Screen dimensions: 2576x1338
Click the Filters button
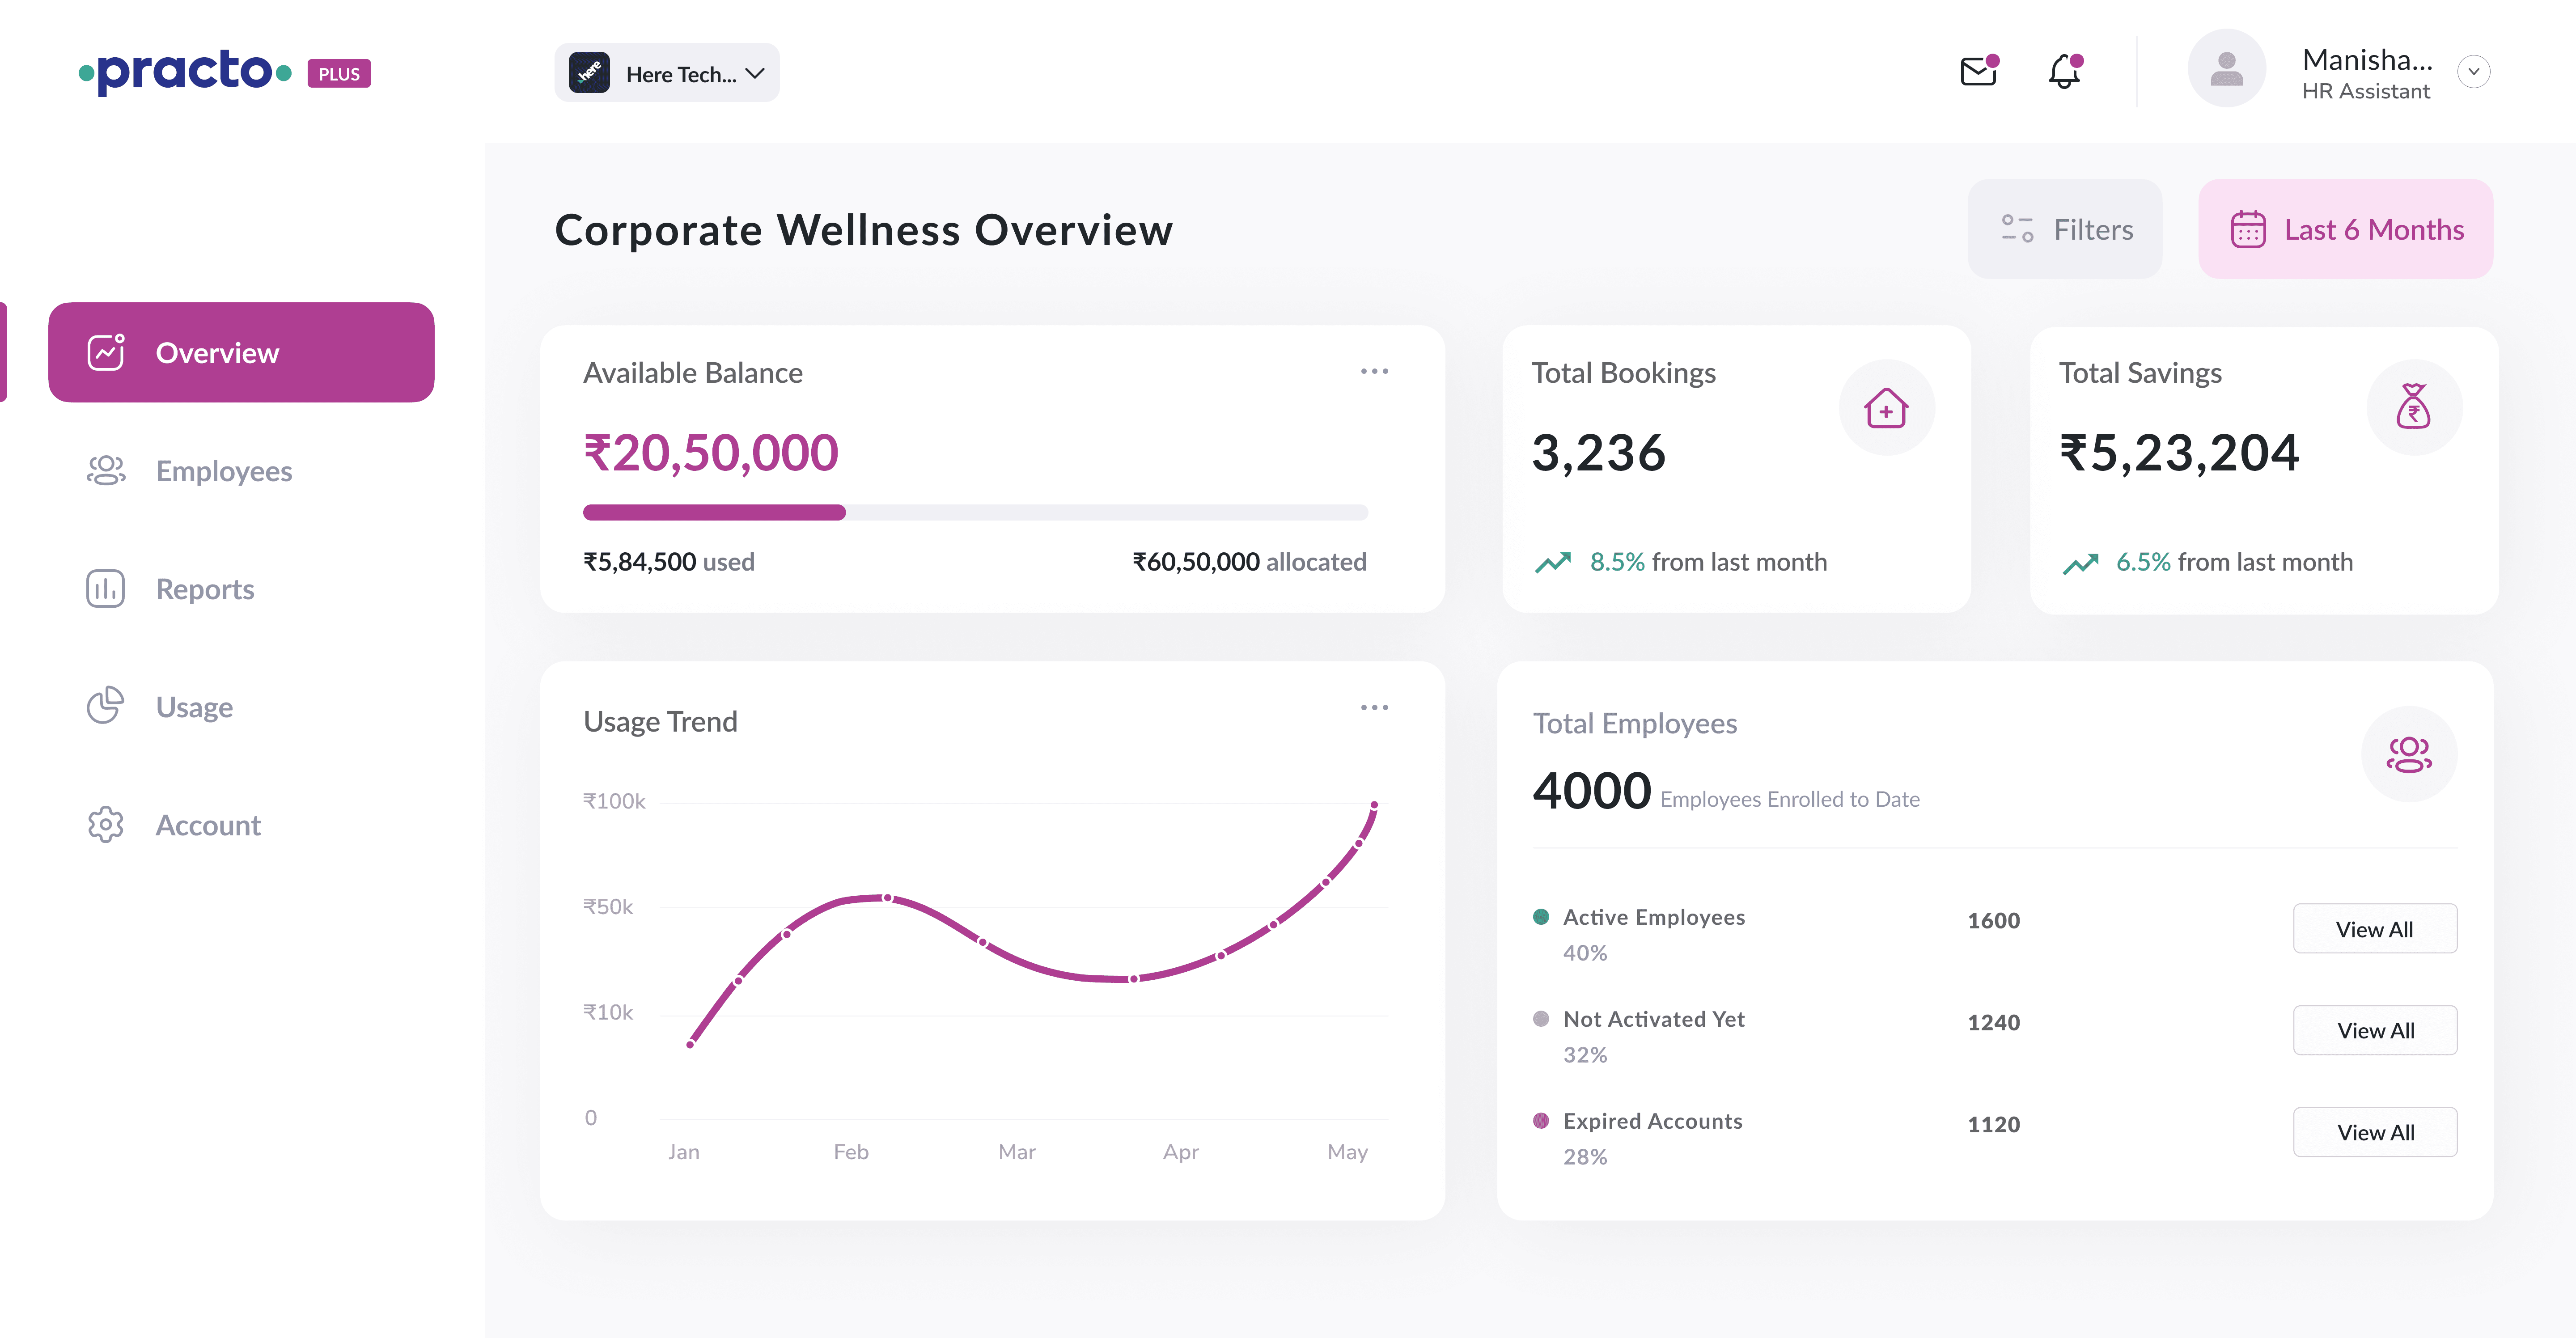[x=2065, y=229]
